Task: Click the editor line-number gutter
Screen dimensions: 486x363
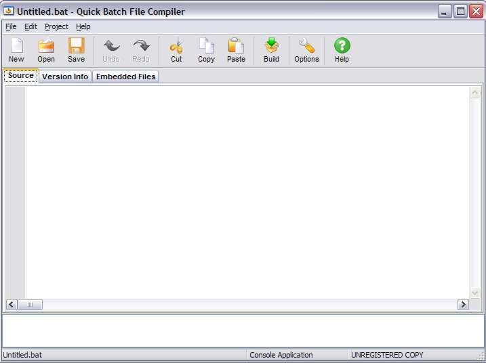Action: click(x=16, y=192)
